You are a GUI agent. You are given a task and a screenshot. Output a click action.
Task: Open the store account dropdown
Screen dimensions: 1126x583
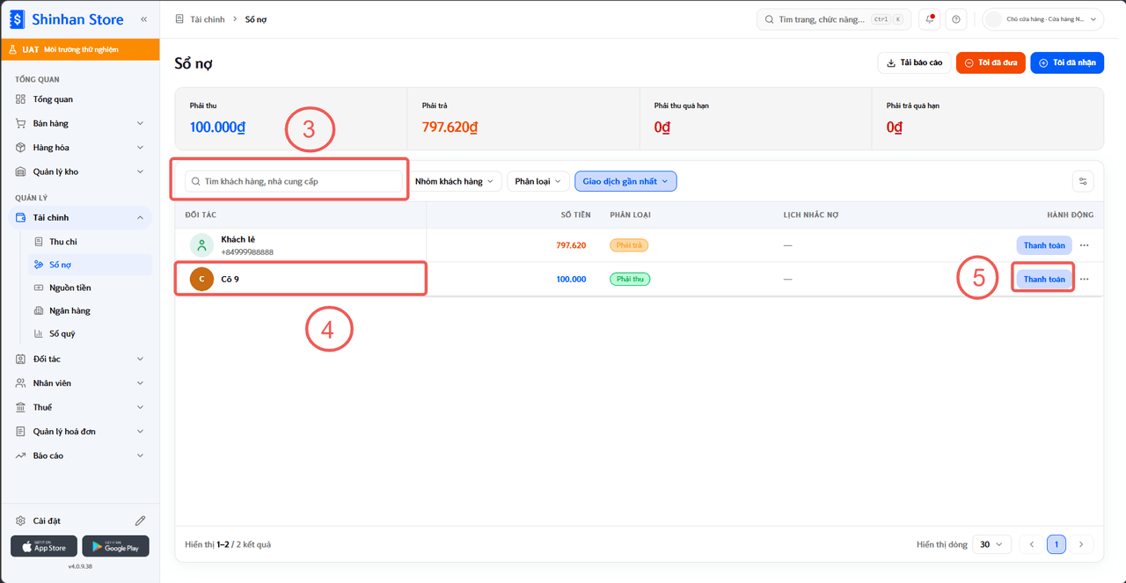pos(1043,19)
